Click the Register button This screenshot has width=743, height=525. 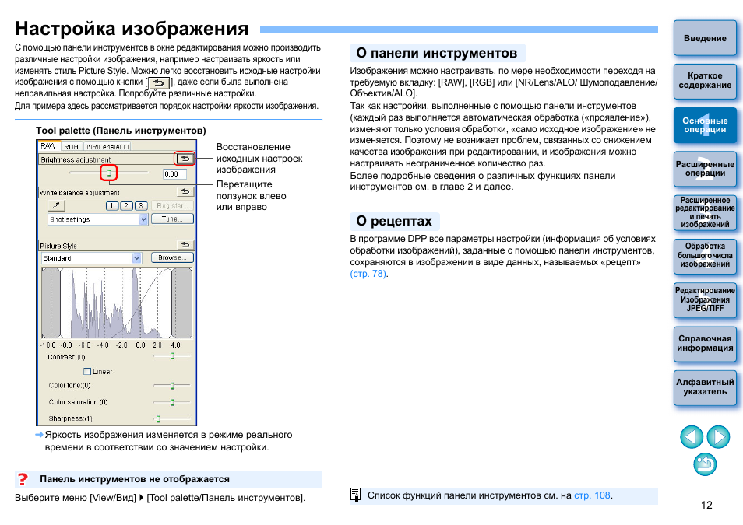click(172, 205)
